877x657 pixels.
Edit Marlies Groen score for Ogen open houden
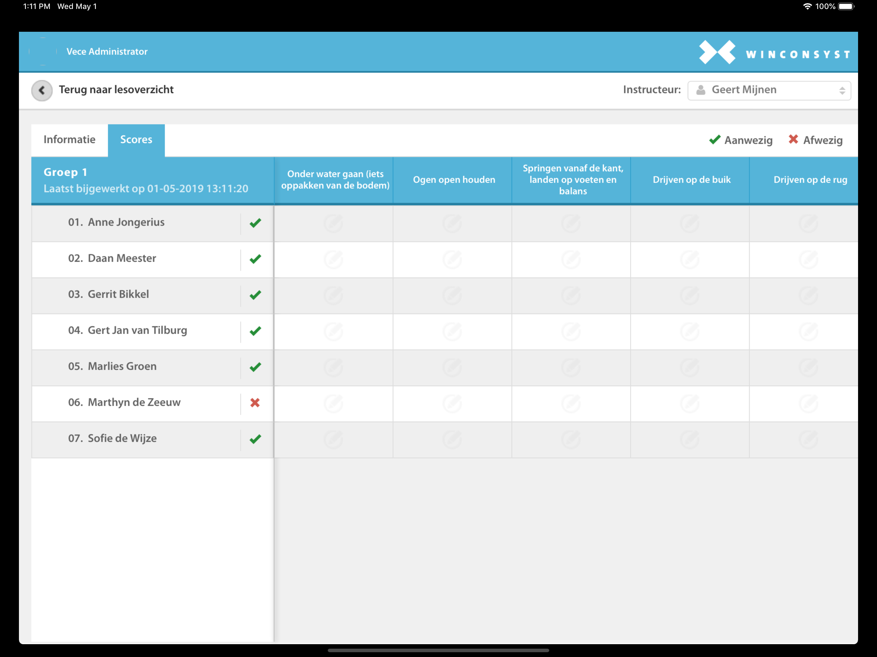[x=452, y=368]
